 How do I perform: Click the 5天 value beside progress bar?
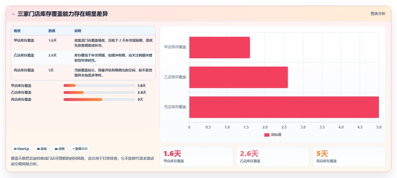(140, 99)
